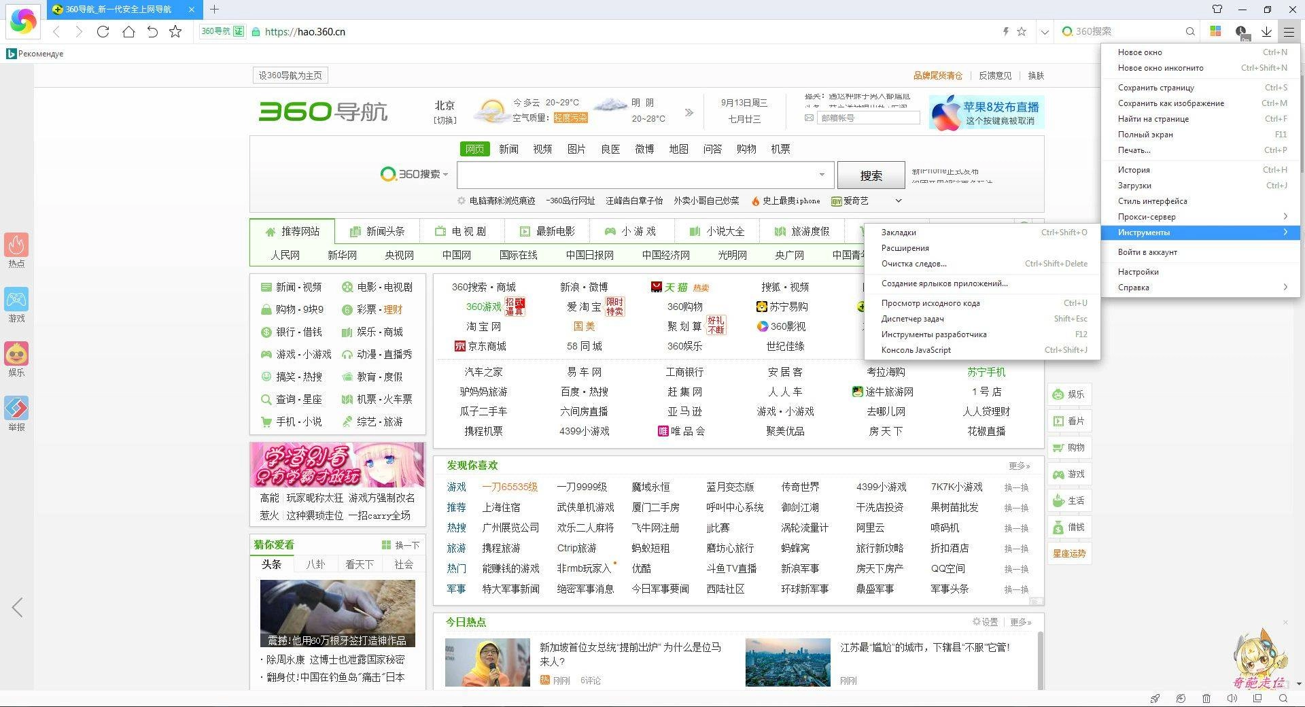
Task: Click 切换 city link under 北京
Action: coord(445,120)
